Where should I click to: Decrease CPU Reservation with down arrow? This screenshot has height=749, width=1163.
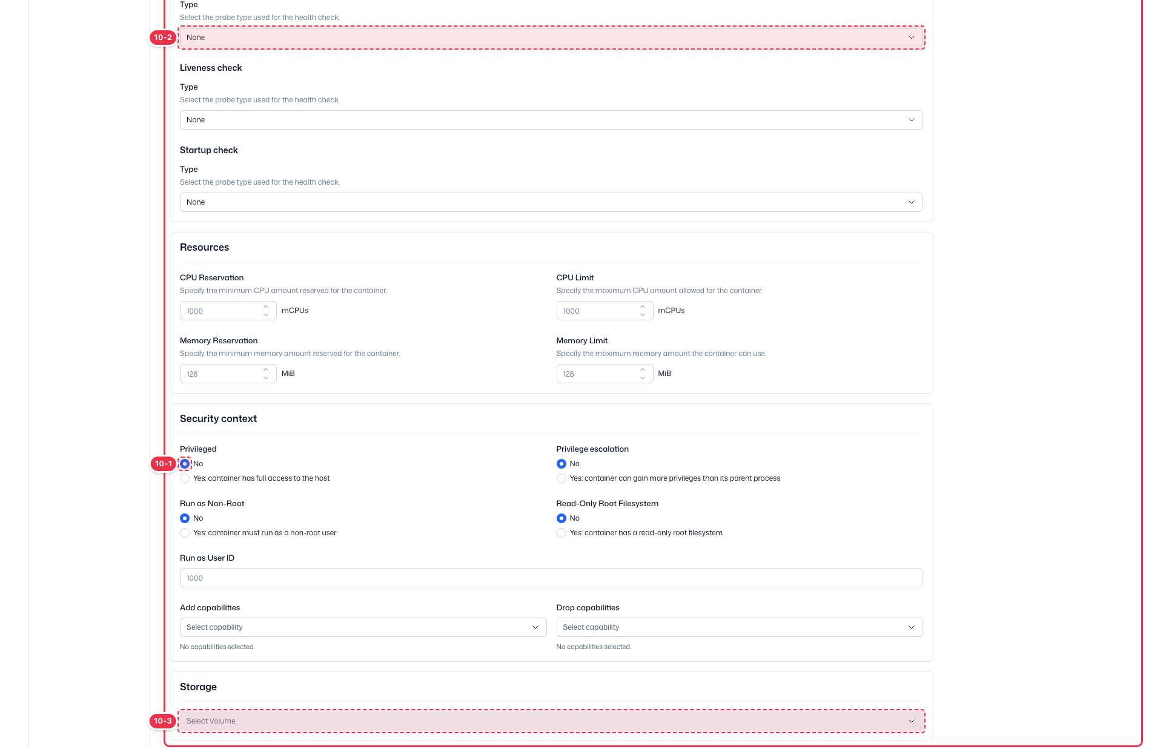(x=266, y=315)
